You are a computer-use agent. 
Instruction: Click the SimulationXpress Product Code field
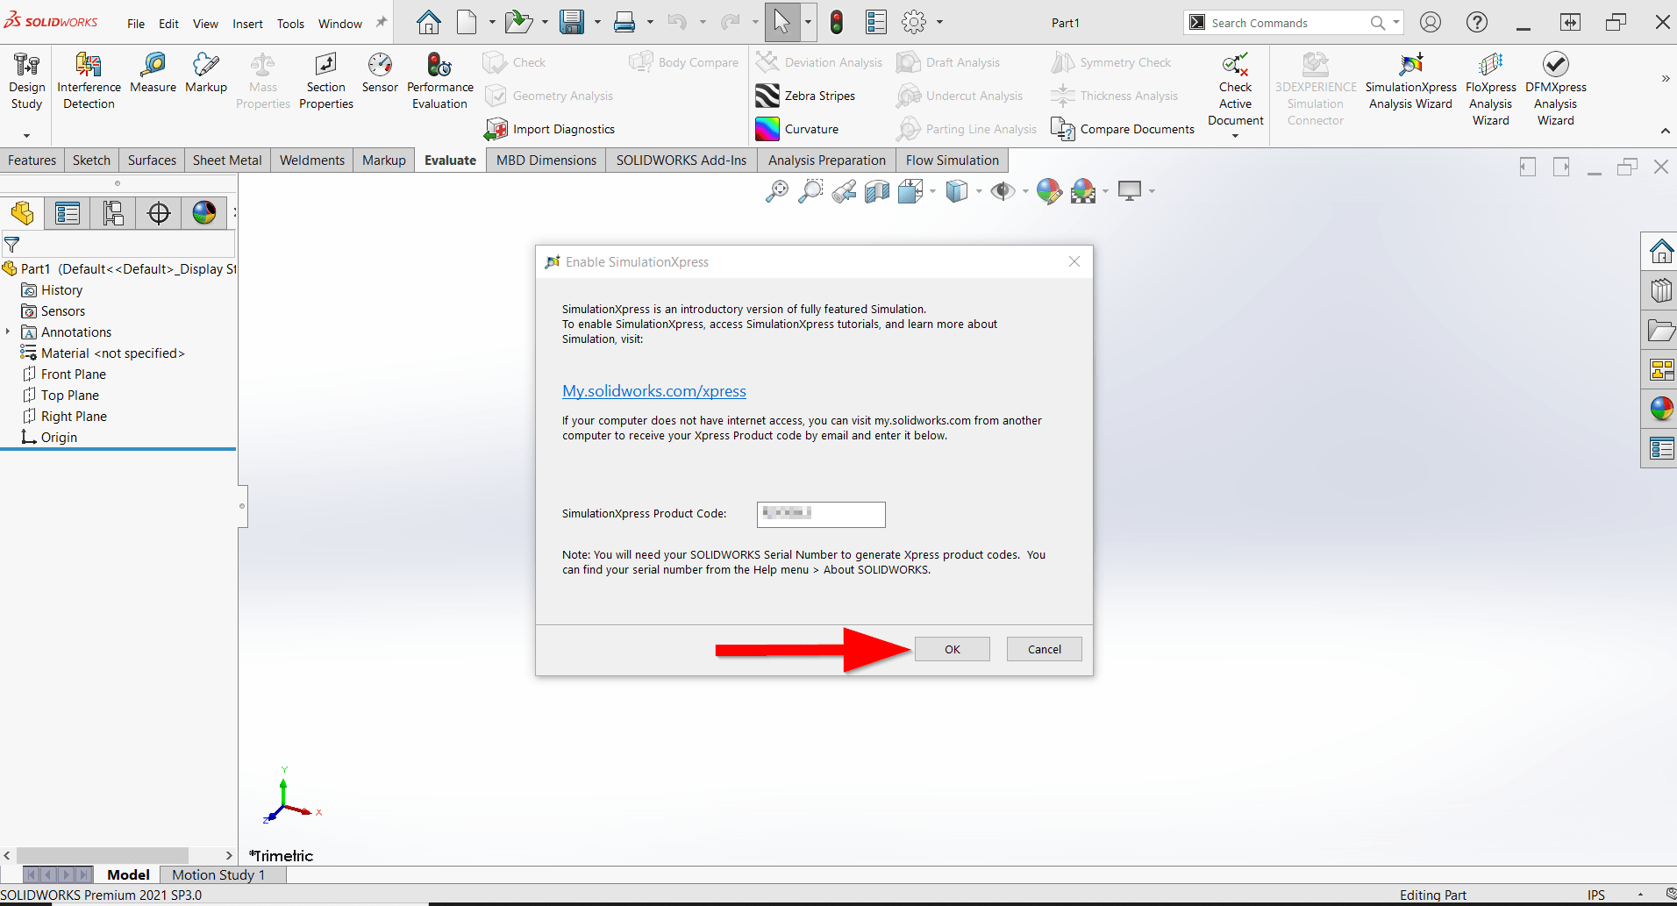(819, 514)
